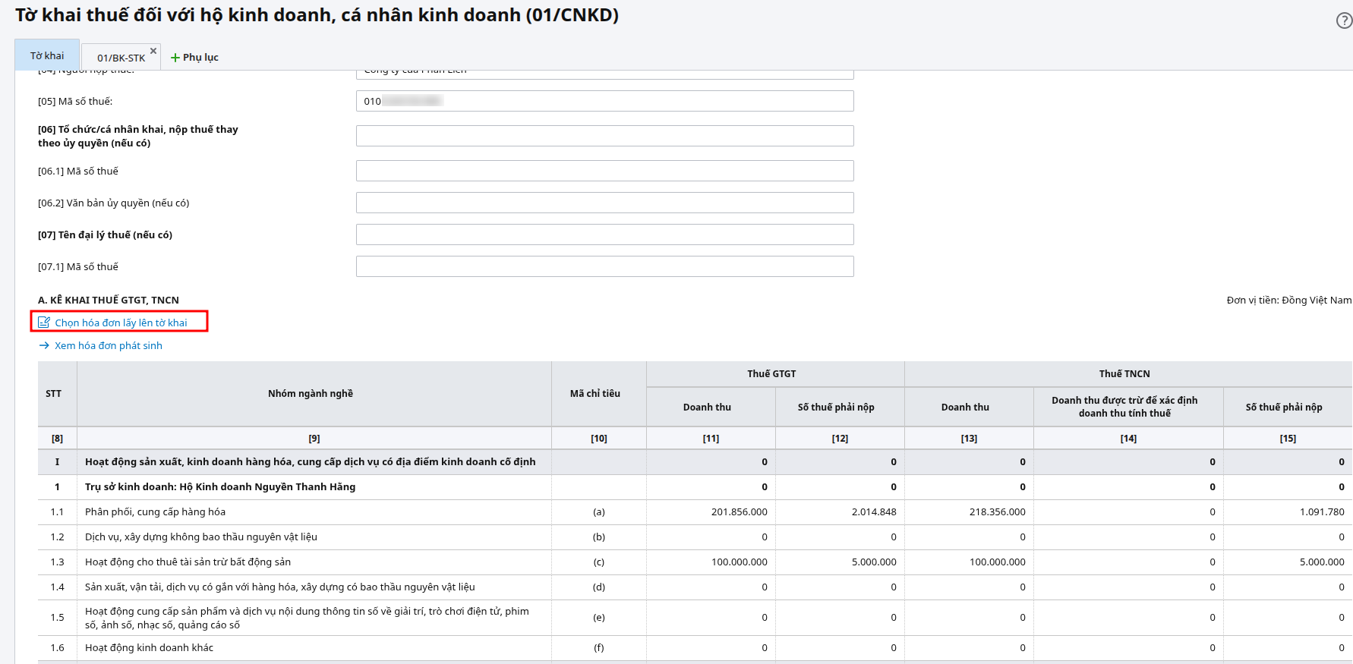Click the help question mark icon
The image size is (1353, 664).
[1344, 20]
